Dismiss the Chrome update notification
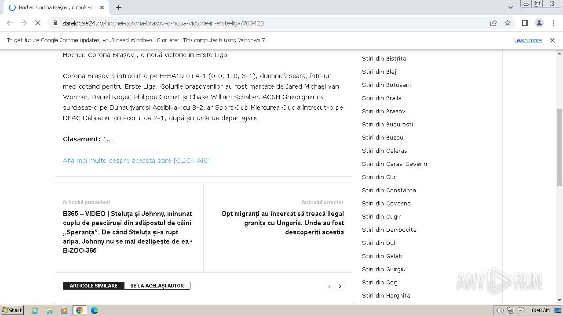Screen dimensions: 563x316 552,40
